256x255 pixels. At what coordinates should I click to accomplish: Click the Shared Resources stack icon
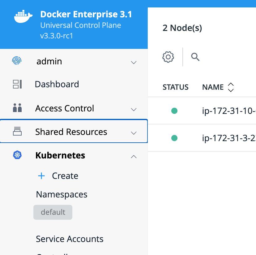pyautogui.click(x=17, y=132)
